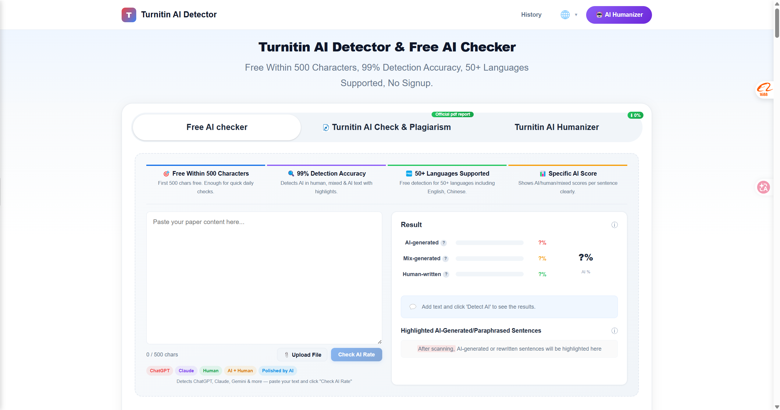Open the globe language selector

pyautogui.click(x=565, y=15)
